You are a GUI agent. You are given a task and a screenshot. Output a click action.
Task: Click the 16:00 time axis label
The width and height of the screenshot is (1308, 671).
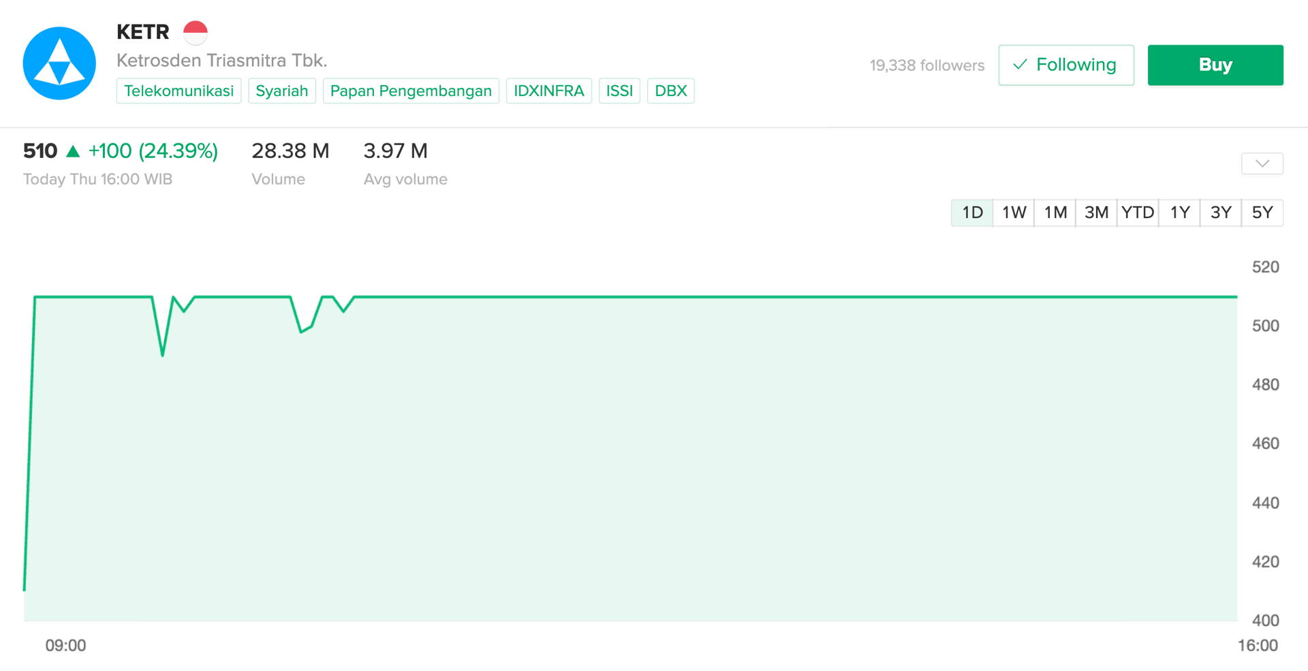[1258, 646]
